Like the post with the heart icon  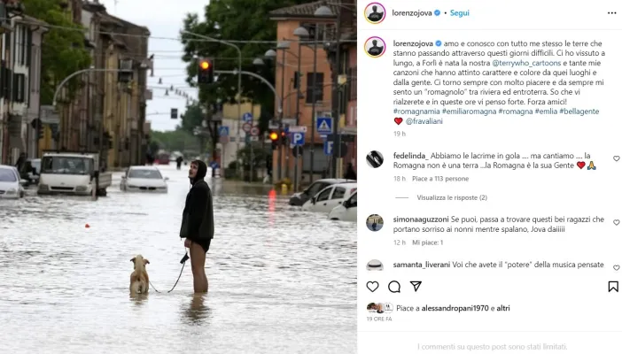[x=372, y=286]
